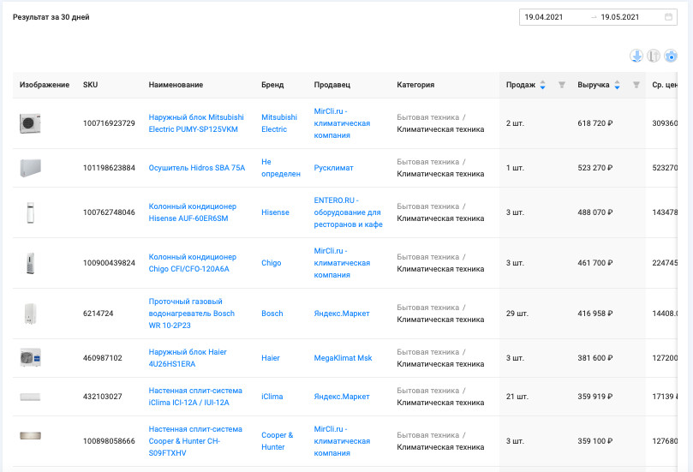Open Bosch WR 10-2P23 water heater link

[x=191, y=314]
